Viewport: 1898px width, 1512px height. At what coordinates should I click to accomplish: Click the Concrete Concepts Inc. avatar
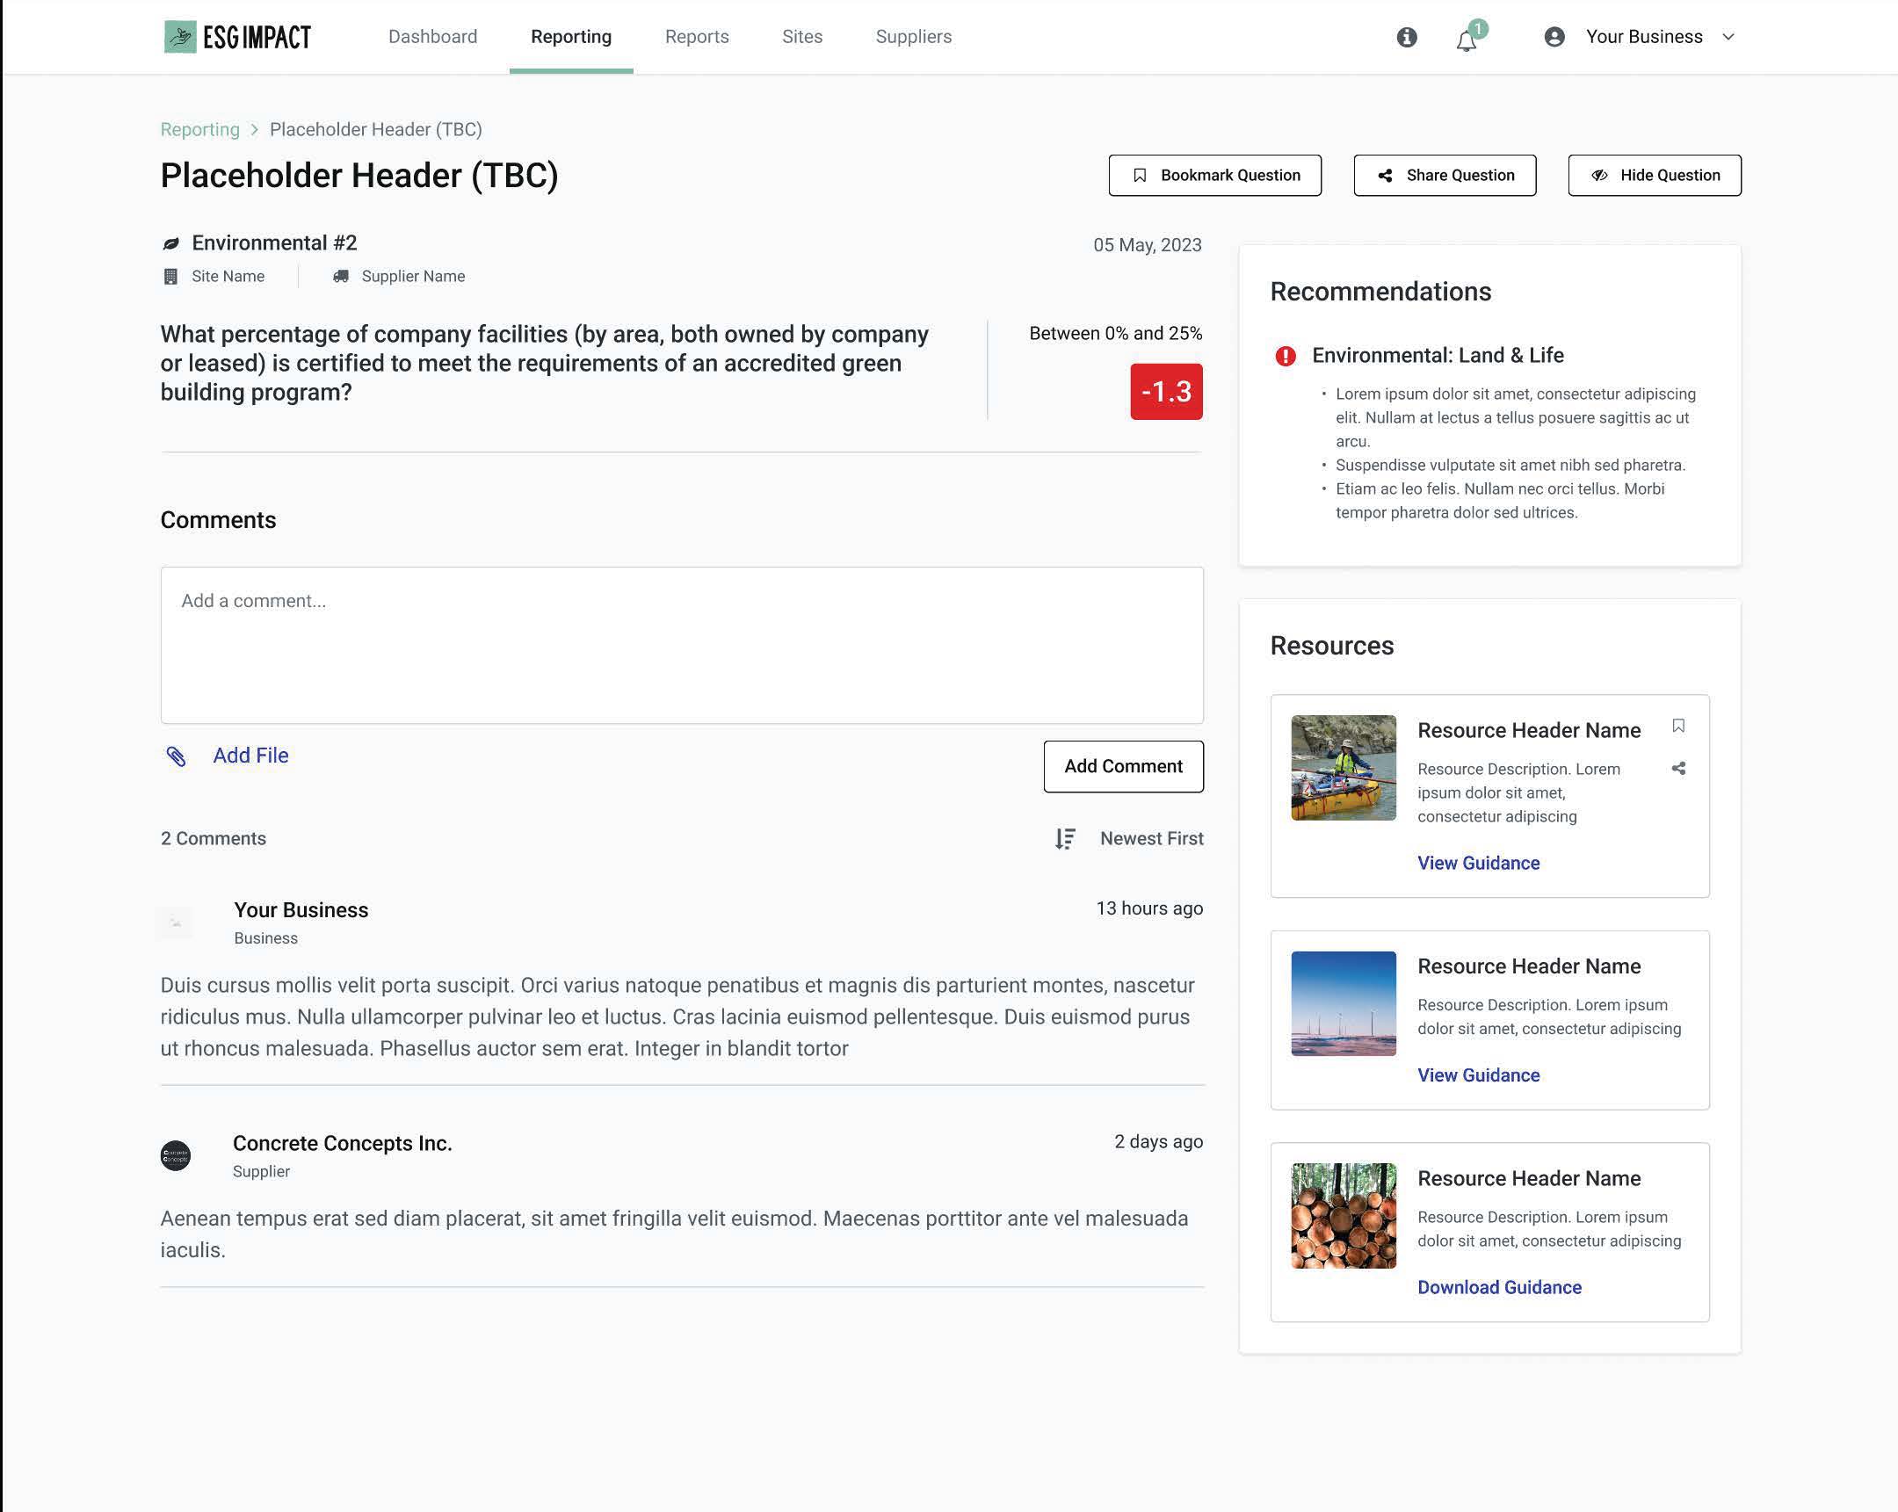pyautogui.click(x=176, y=1154)
